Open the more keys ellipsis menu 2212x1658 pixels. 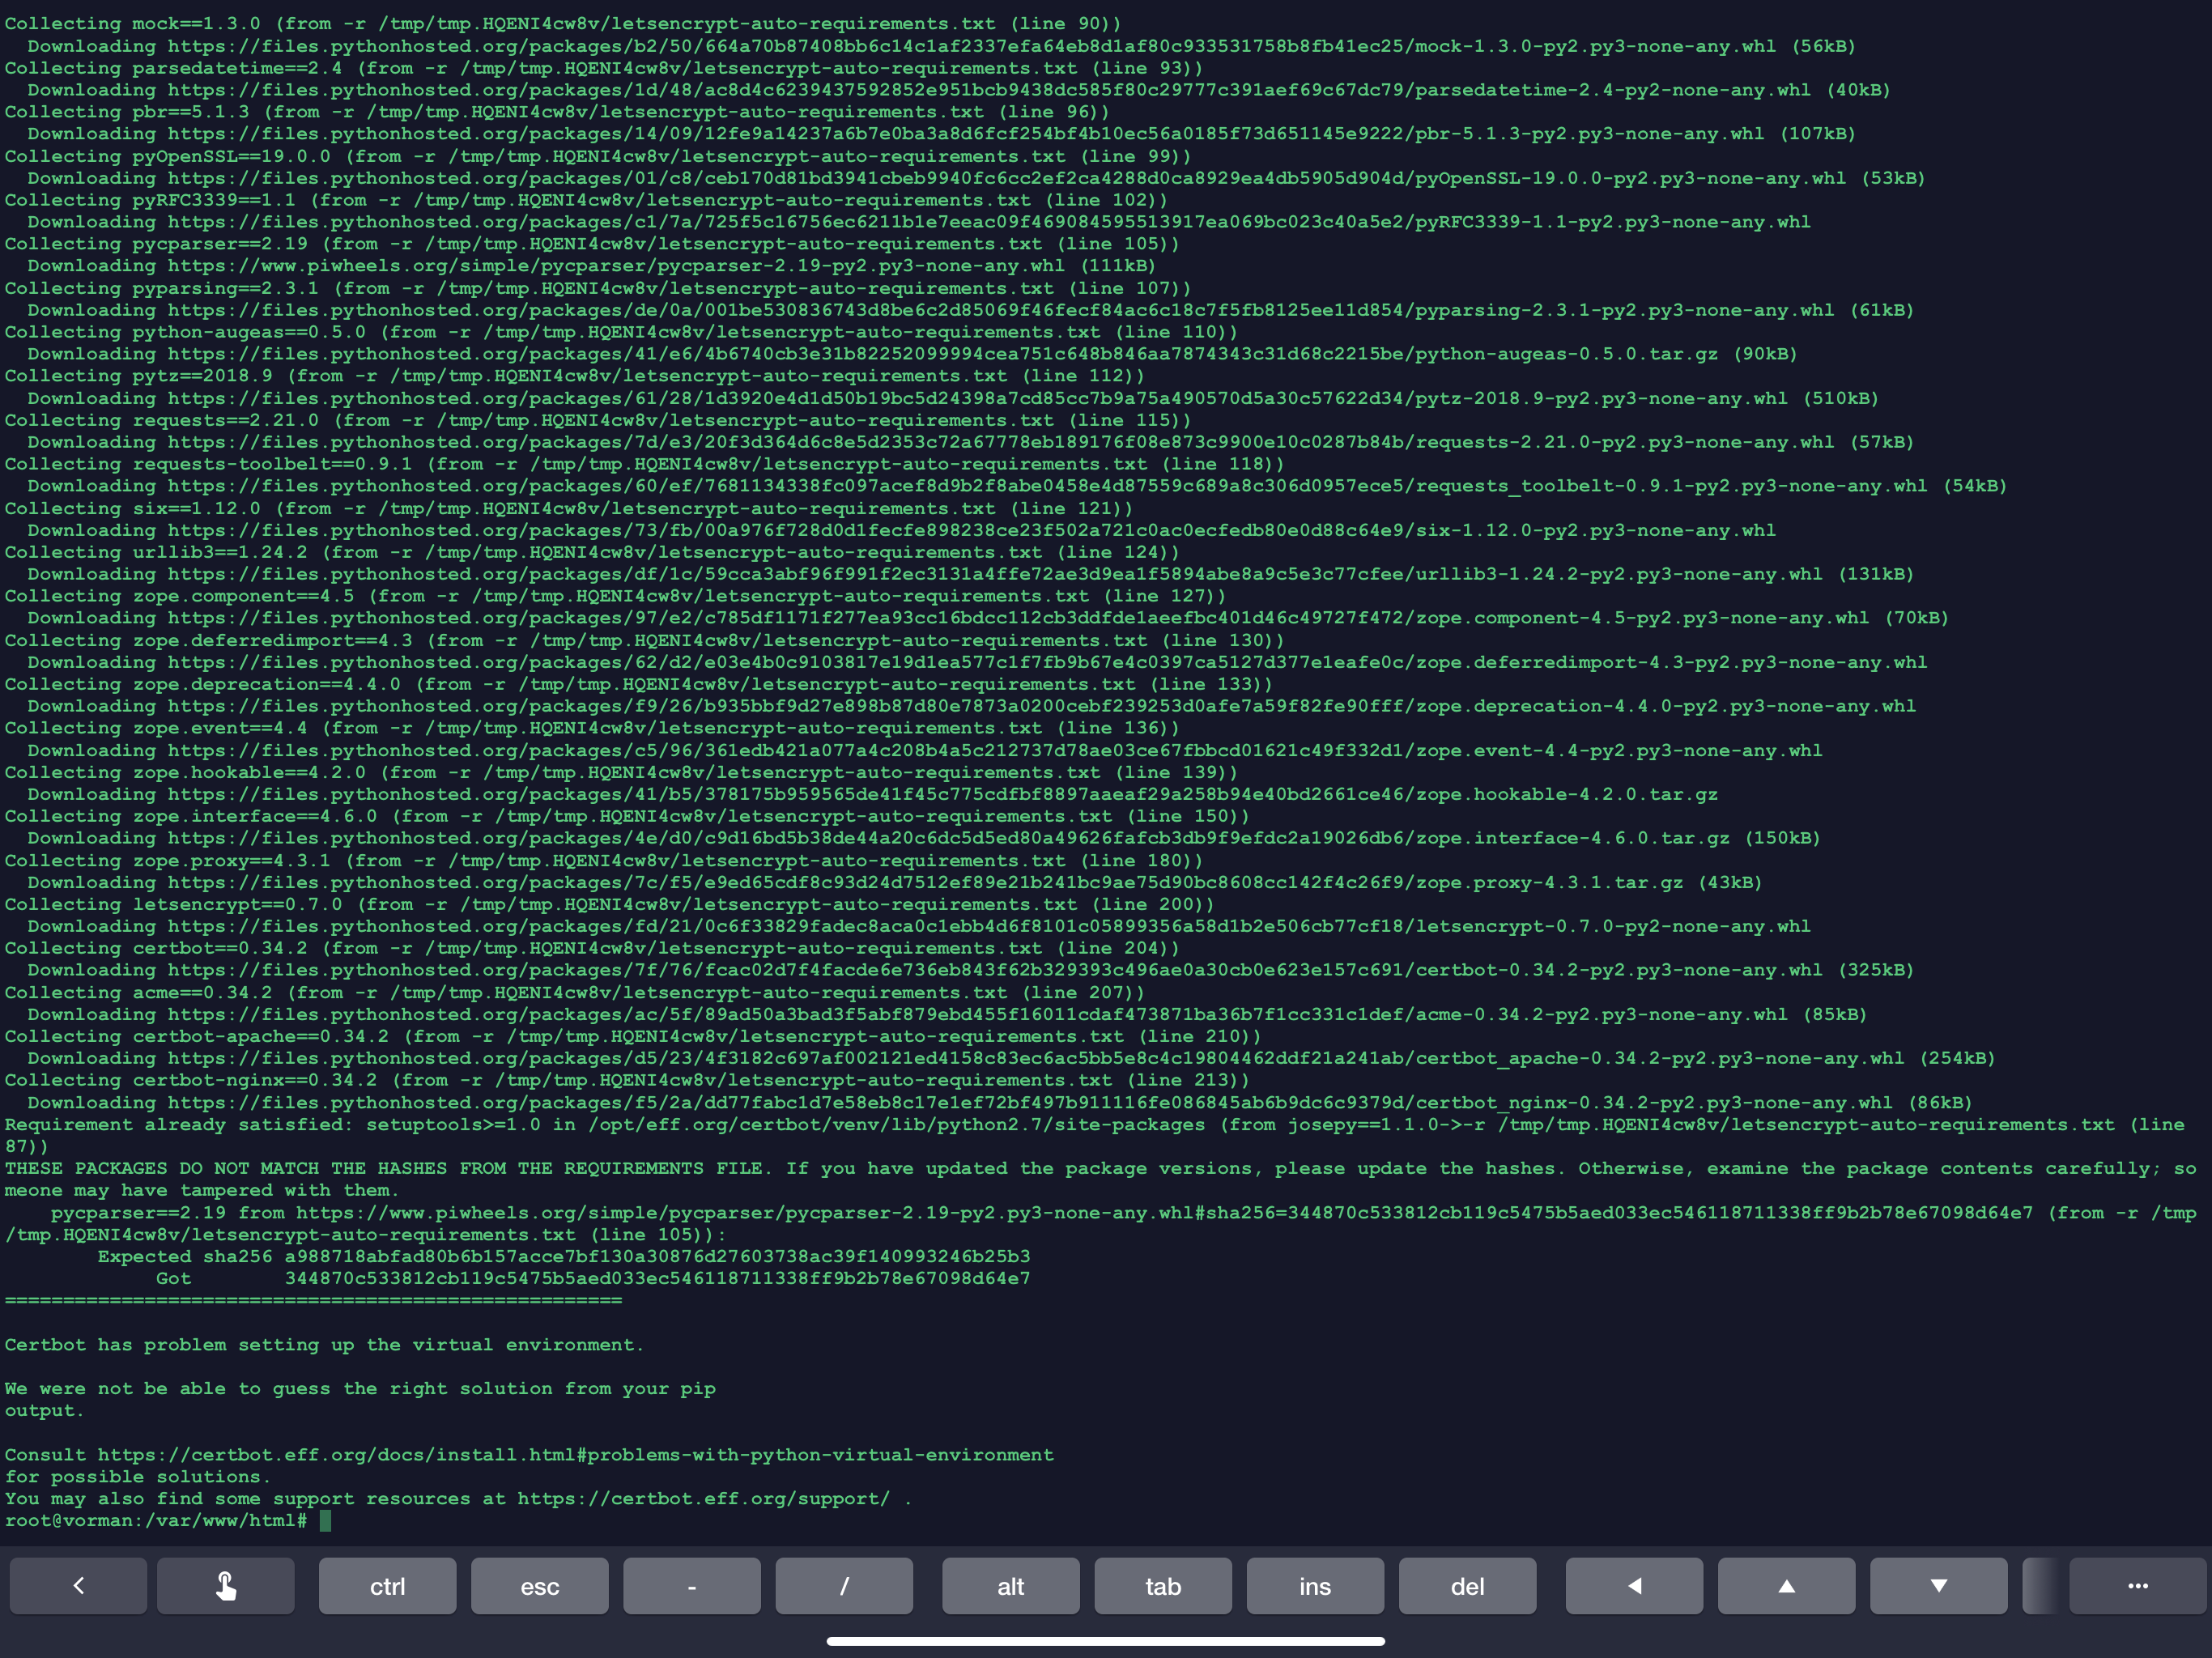[2137, 1585]
